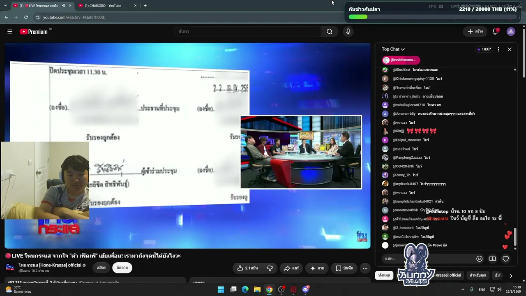This screenshot has width=526, height=296.
Task: Open the chat emoji picker
Action: (479, 259)
